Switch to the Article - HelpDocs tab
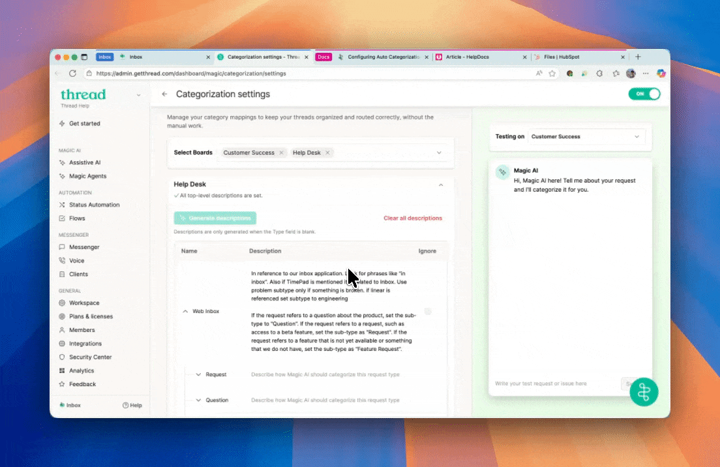 click(481, 57)
